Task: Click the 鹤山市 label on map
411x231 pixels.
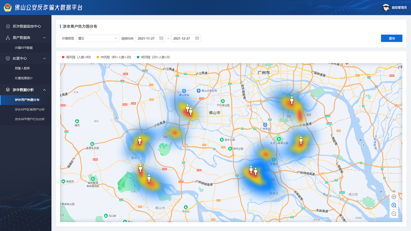Action: (x=160, y=208)
